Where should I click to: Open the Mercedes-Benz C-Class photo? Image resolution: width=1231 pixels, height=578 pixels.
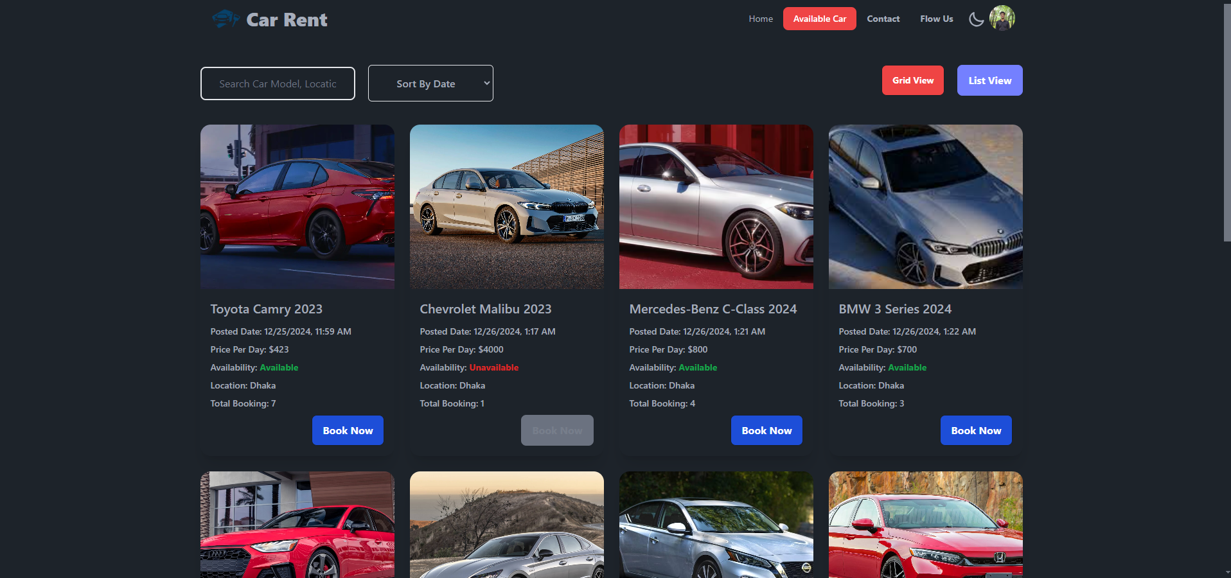tap(716, 207)
